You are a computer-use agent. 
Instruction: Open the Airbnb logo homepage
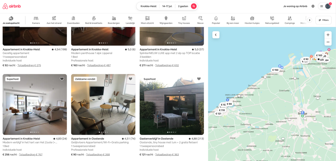[x=12, y=7]
